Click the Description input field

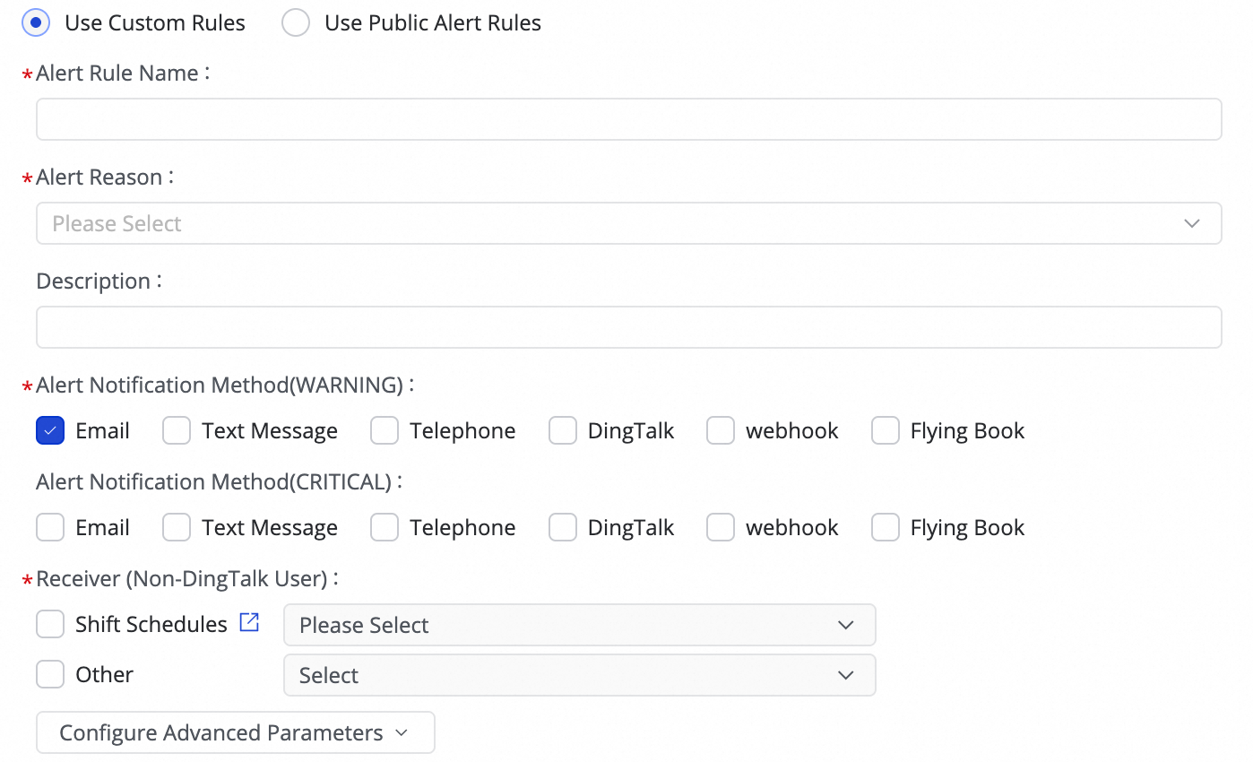coord(628,327)
